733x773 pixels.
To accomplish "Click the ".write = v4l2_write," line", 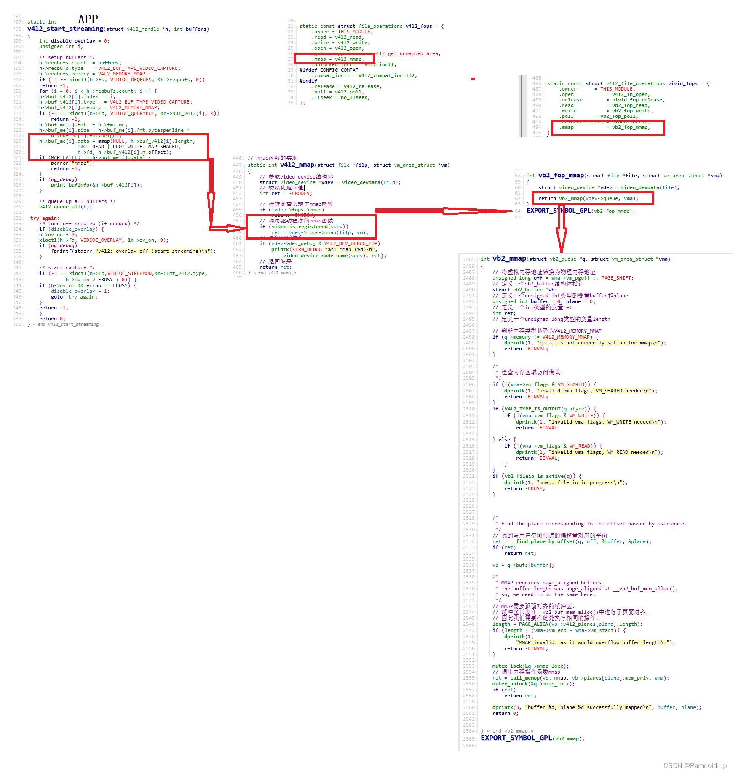I will (341, 43).
